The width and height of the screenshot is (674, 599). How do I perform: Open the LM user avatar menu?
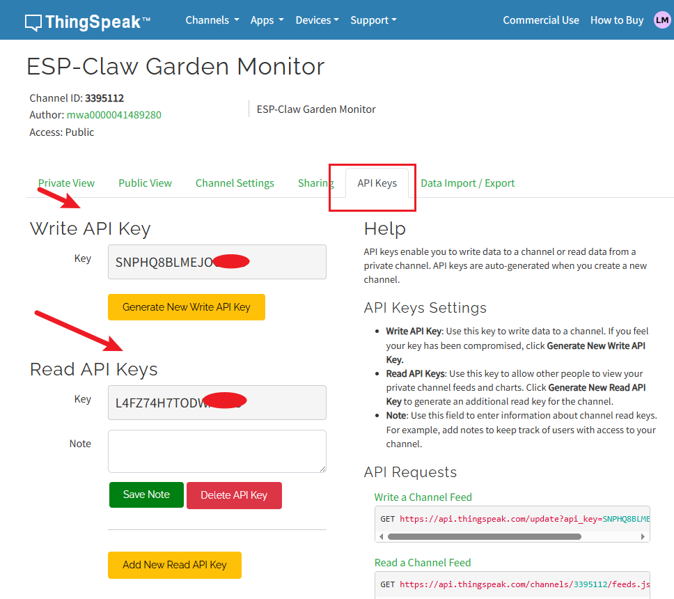click(662, 20)
